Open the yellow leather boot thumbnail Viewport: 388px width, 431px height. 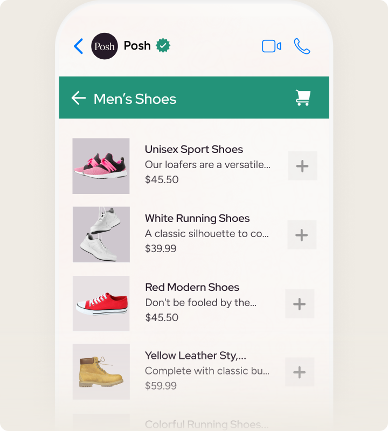coord(101,372)
